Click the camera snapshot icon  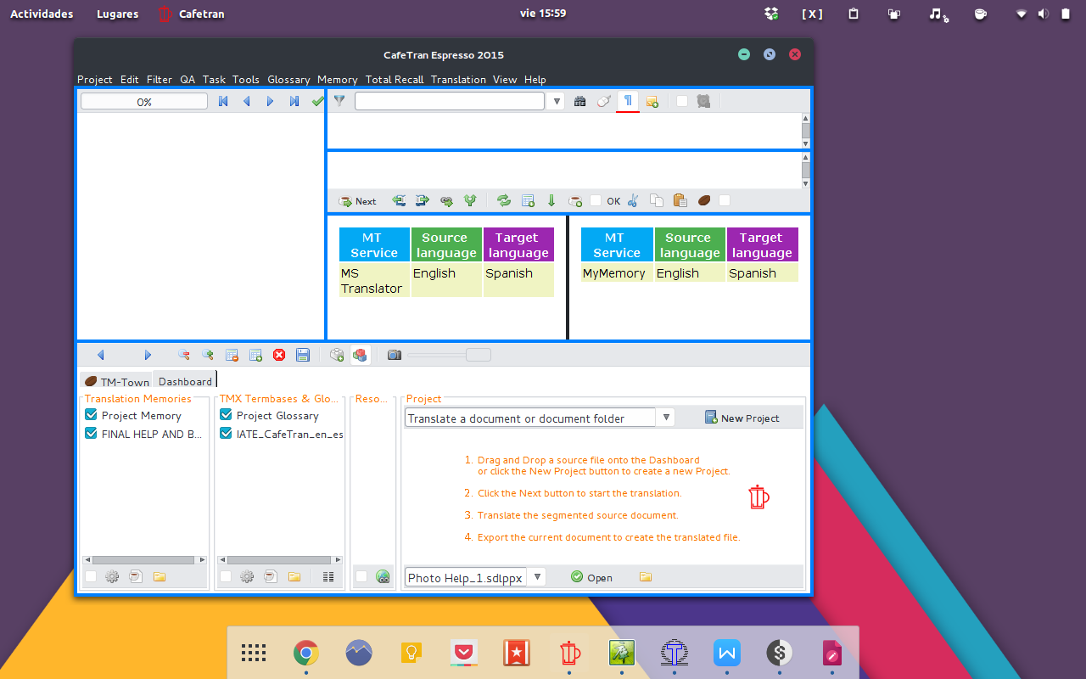pyautogui.click(x=395, y=355)
